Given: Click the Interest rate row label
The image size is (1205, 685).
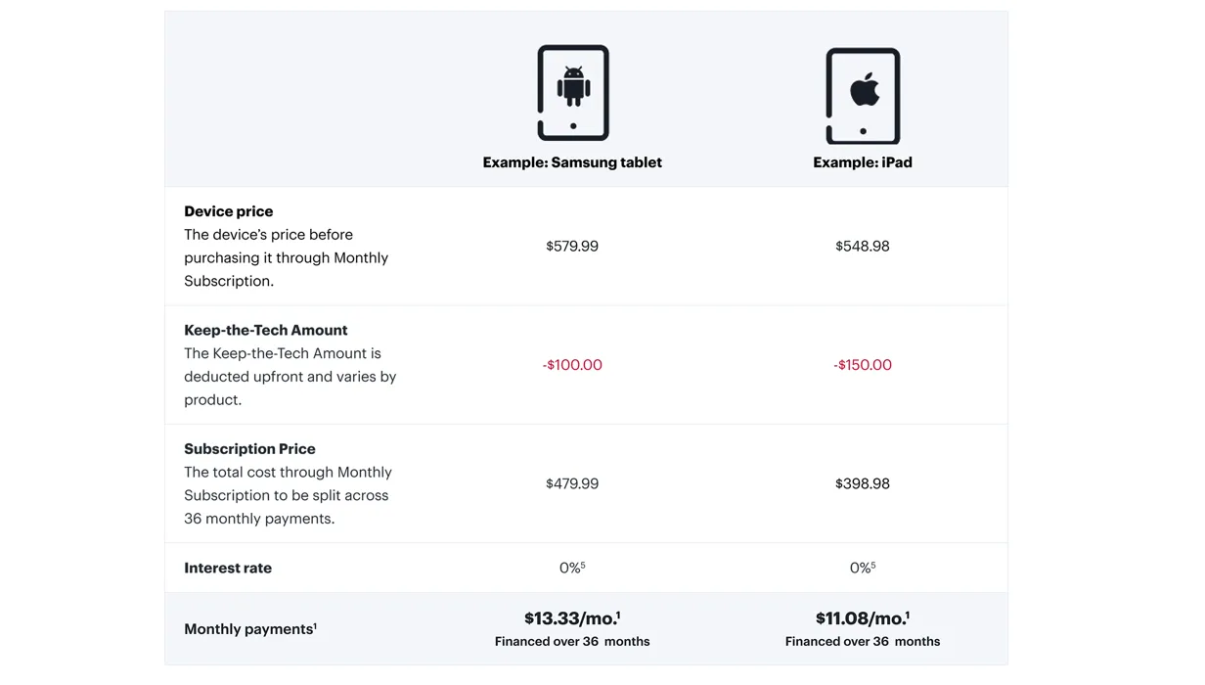Looking at the screenshot, I should (x=228, y=568).
